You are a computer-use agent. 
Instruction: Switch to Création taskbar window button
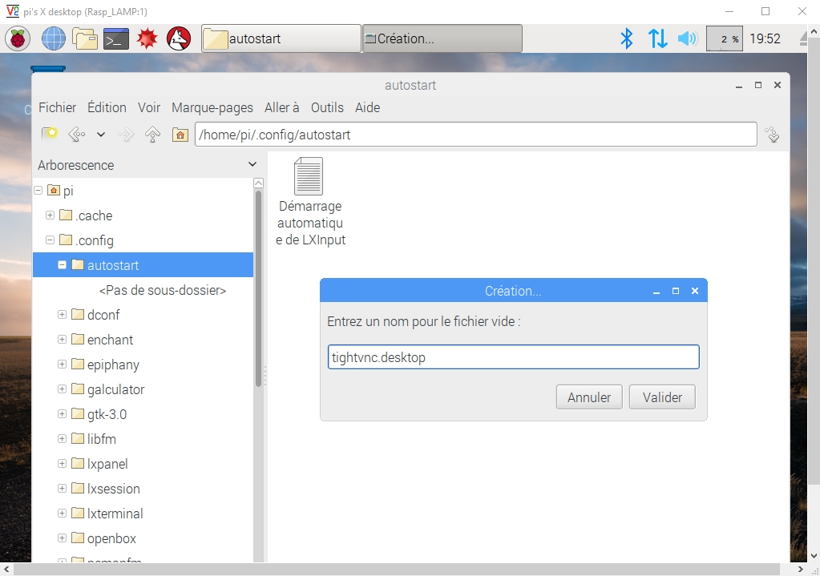(x=442, y=38)
